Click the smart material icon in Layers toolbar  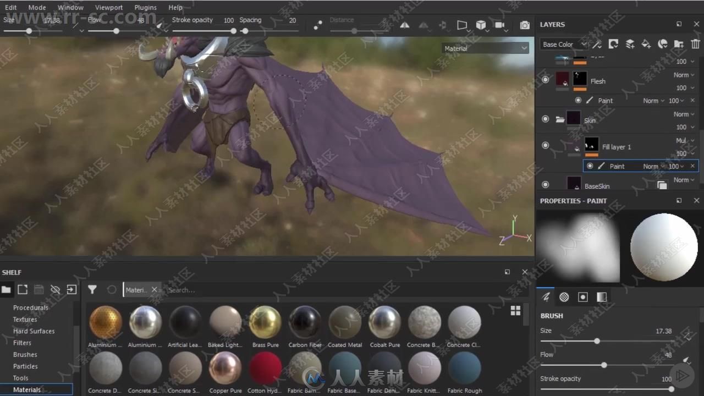click(663, 44)
